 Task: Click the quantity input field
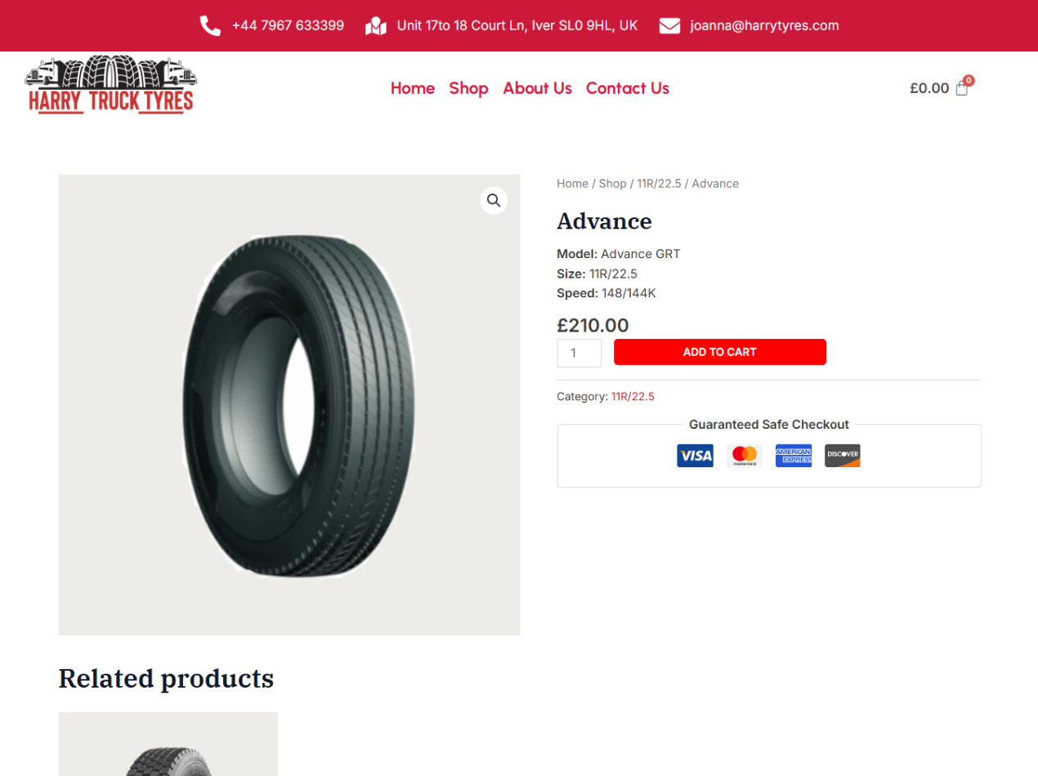coord(579,353)
